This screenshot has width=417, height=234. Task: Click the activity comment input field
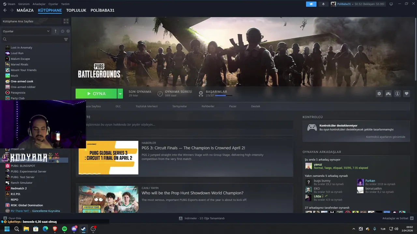pos(184,124)
